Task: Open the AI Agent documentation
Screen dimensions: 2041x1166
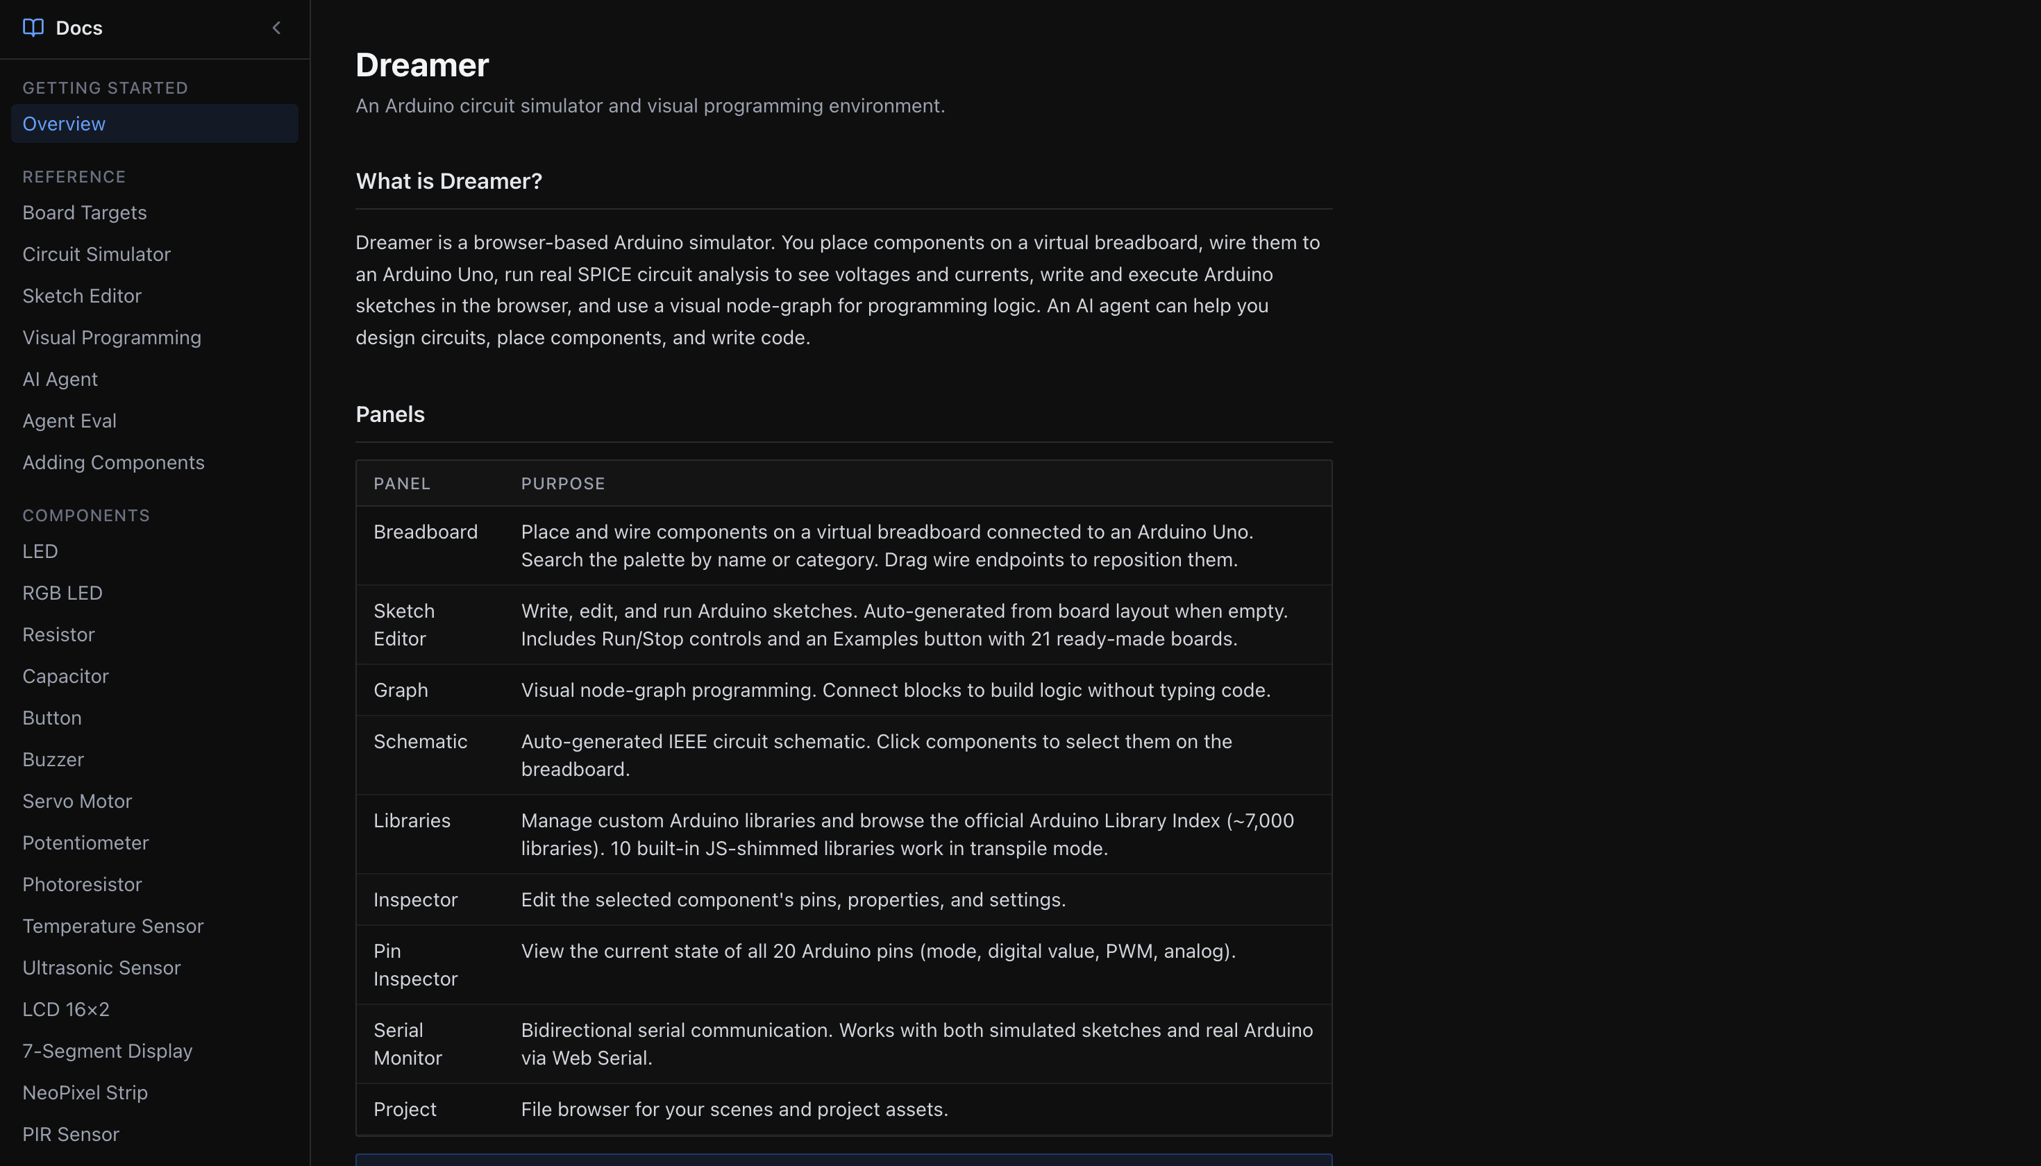Action: 60,380
